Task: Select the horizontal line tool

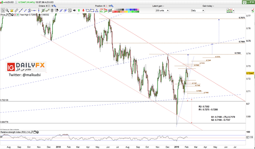Action: (x=34, y=11)
